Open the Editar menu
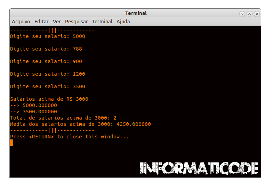This screenshot has width=265, height=183. point(41,22)
